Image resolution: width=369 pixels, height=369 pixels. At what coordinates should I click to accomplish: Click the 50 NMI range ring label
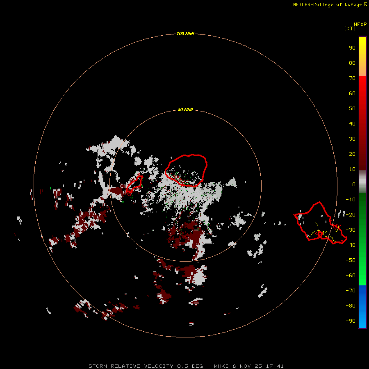tap(185, 109)
